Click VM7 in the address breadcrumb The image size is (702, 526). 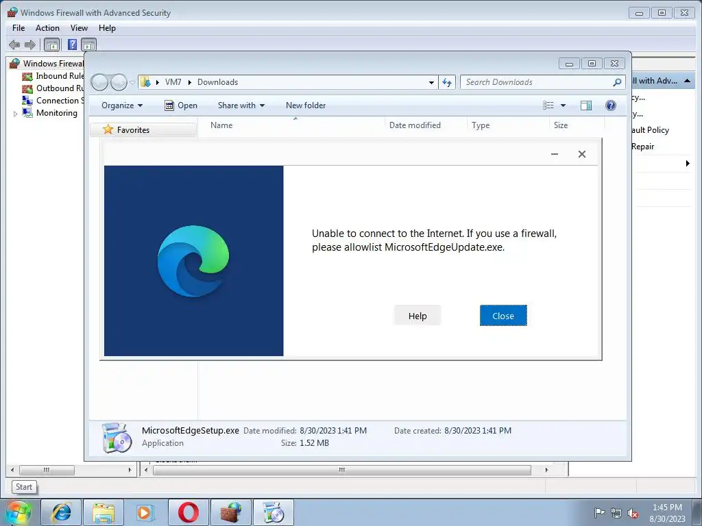(x=173, y=82)
